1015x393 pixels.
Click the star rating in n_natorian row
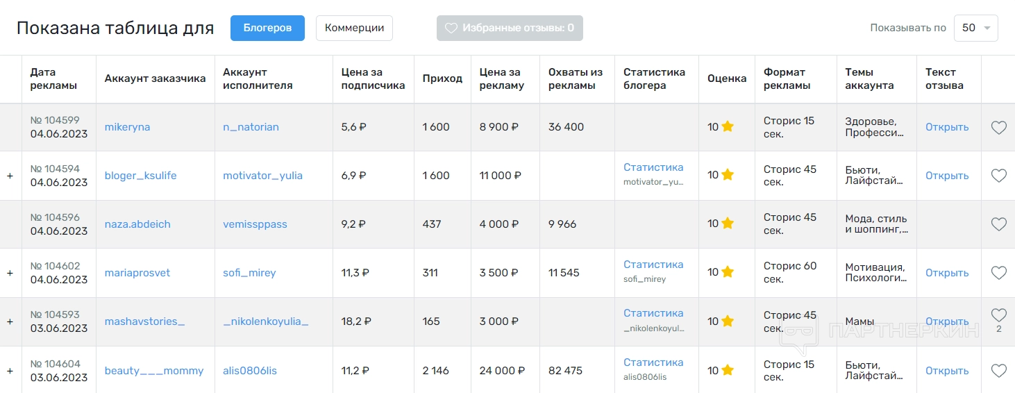pyautogui.click(x=728, y=126)
